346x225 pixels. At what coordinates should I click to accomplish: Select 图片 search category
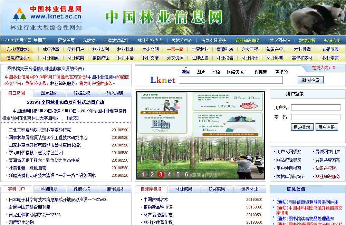pos(201,72)
